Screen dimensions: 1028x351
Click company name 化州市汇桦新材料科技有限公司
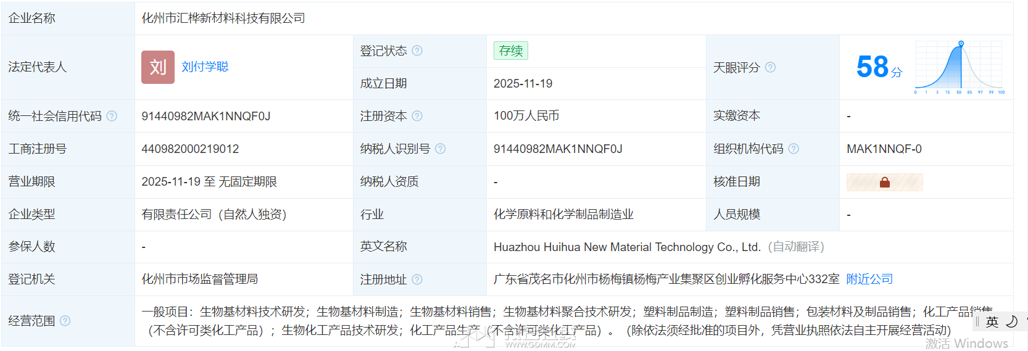click(223, 19)
